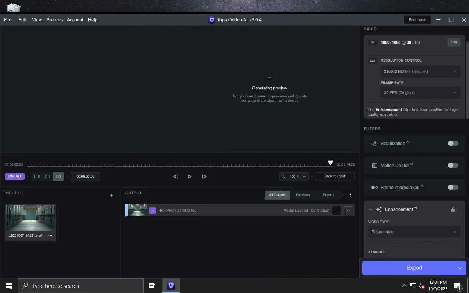Screen dimensions: 469x293
Task: Open the View menu
Action: [x=37, y=20]
